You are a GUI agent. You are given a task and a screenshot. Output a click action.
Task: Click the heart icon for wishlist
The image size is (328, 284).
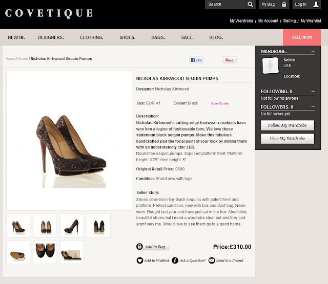click(139, 260)
